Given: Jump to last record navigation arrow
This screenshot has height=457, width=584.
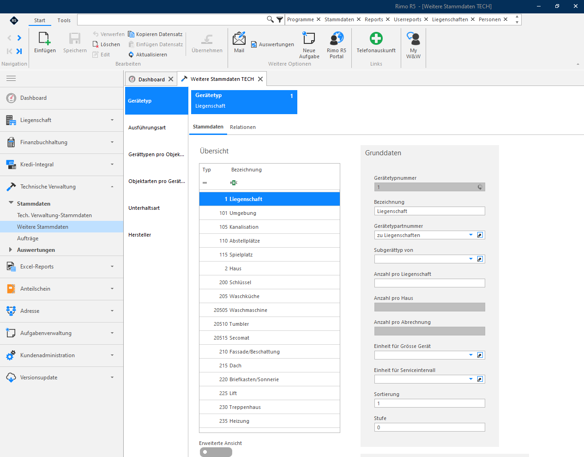Looking at the screenshot, I should 19,51.
